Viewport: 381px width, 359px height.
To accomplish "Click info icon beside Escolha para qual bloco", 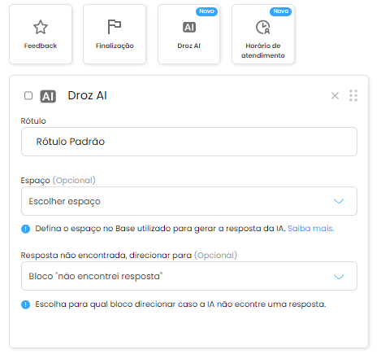I will [x=26, y=304].
